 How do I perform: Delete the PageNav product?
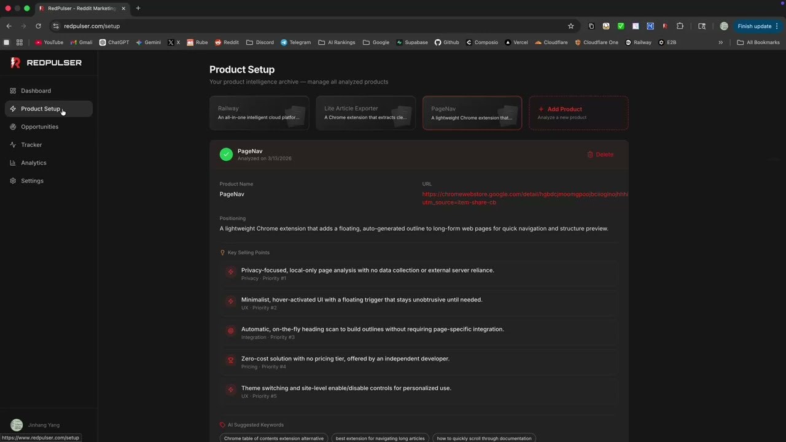coord(600,155)
